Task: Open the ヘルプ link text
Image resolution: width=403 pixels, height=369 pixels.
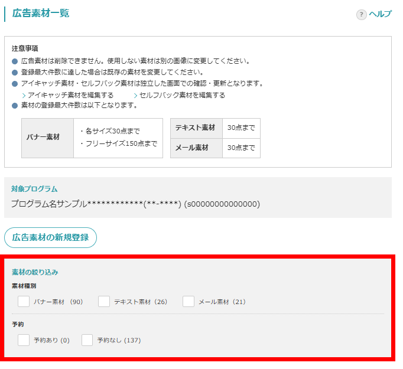Action: coord(380,15)
